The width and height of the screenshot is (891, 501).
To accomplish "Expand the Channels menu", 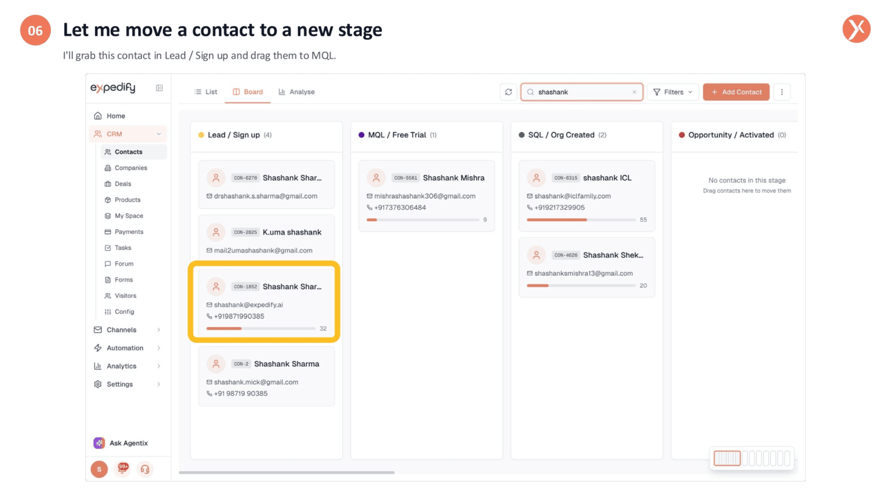I will 128,330.
